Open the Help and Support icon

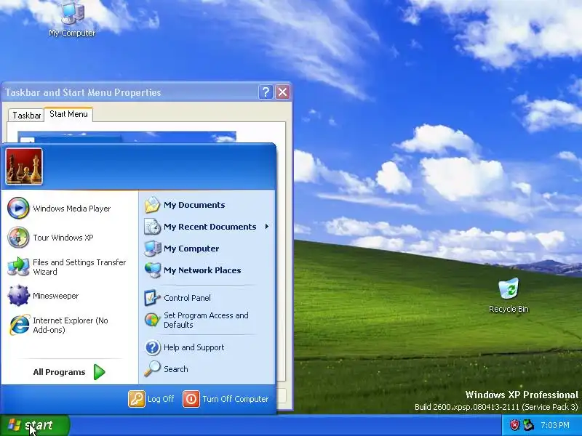[152, 347]
